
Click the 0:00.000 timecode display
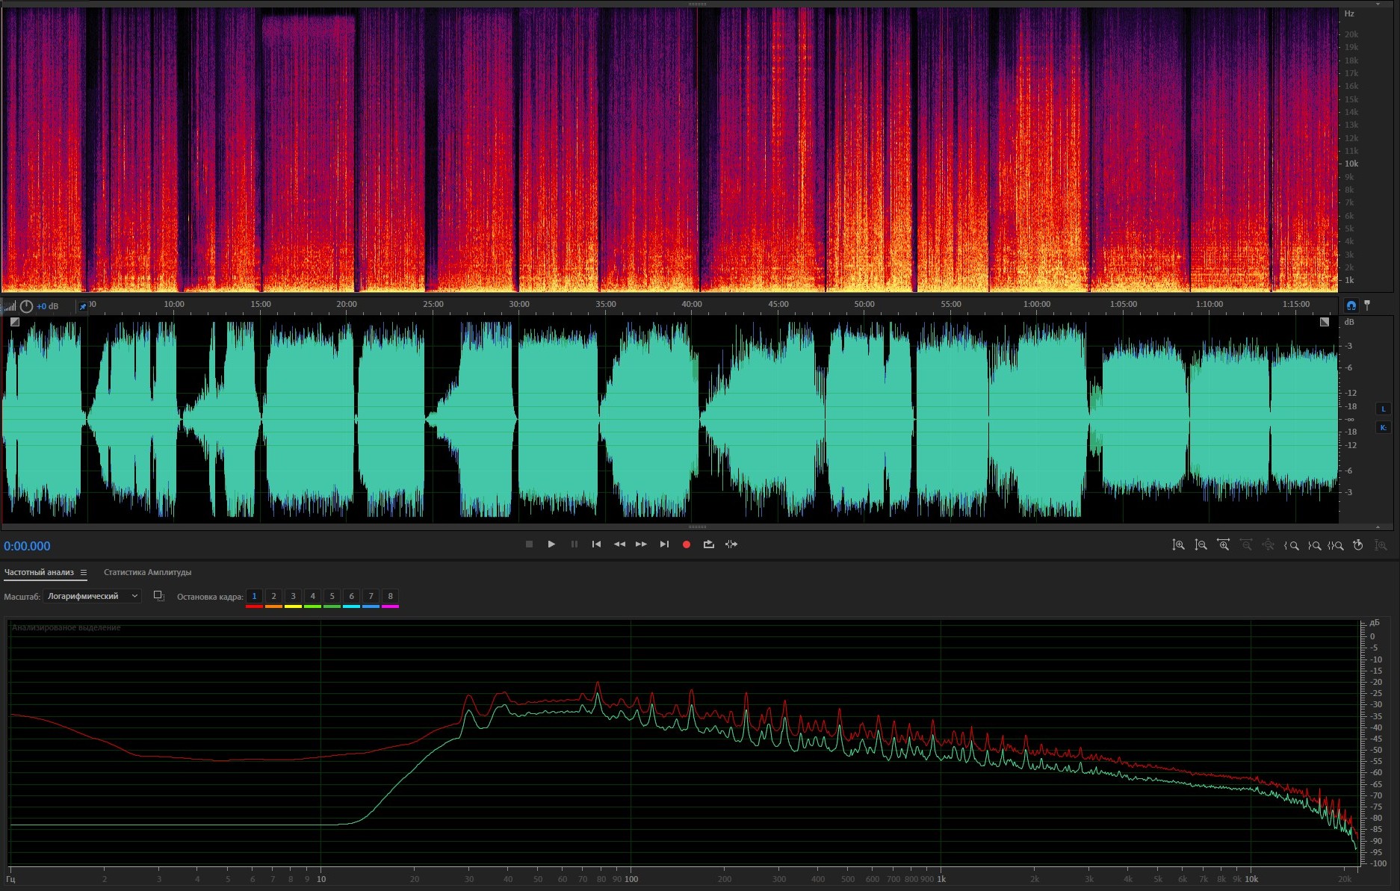28,546
